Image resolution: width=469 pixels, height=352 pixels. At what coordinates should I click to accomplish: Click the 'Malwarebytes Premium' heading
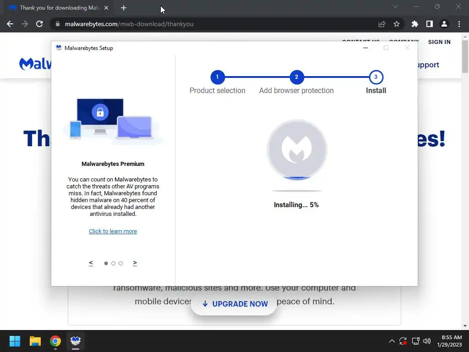coord(113,164)
